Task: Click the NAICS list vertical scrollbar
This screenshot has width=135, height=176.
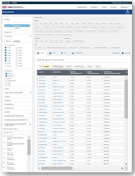Action: (29, 147)
